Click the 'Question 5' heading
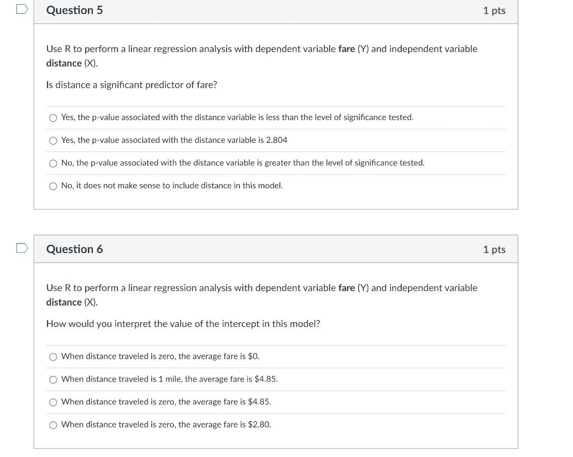 pyautogui.click(x=74, y=11)
